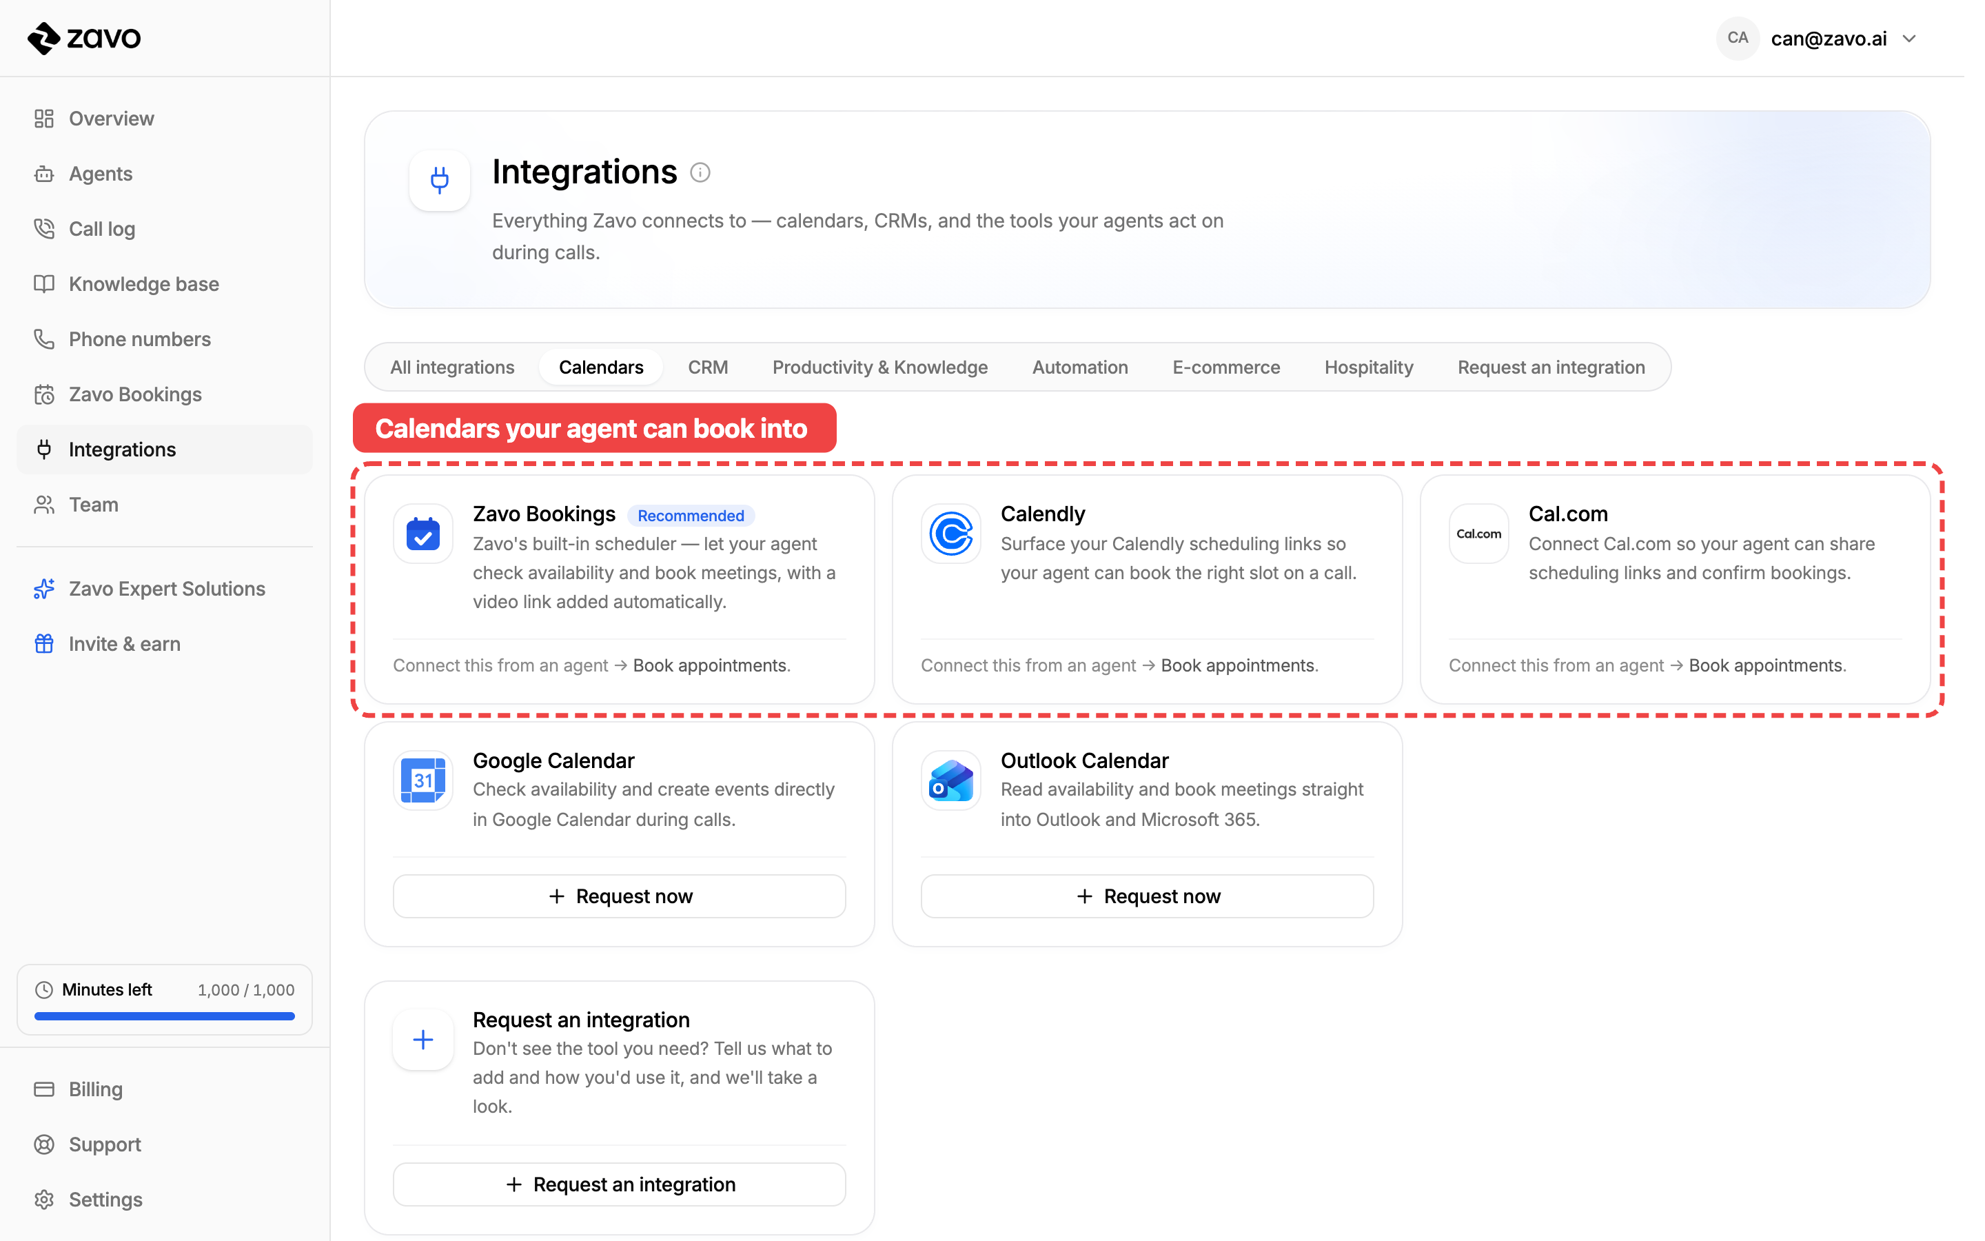Open the E-commerce tab
Viewport: 1985px width, 1241px height.
(x=1225, y=367)
